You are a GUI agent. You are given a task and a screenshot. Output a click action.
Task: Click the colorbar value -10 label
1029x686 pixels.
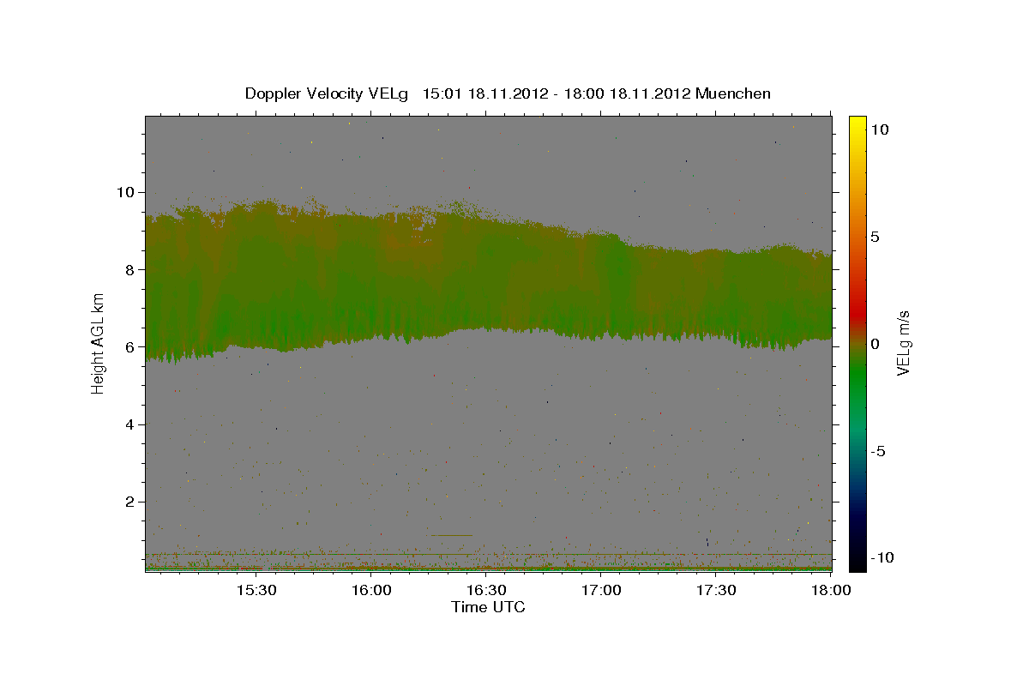pos(882,558)
